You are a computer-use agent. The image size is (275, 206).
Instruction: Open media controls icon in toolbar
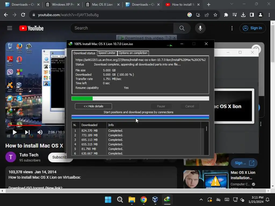tap(235, 15)
